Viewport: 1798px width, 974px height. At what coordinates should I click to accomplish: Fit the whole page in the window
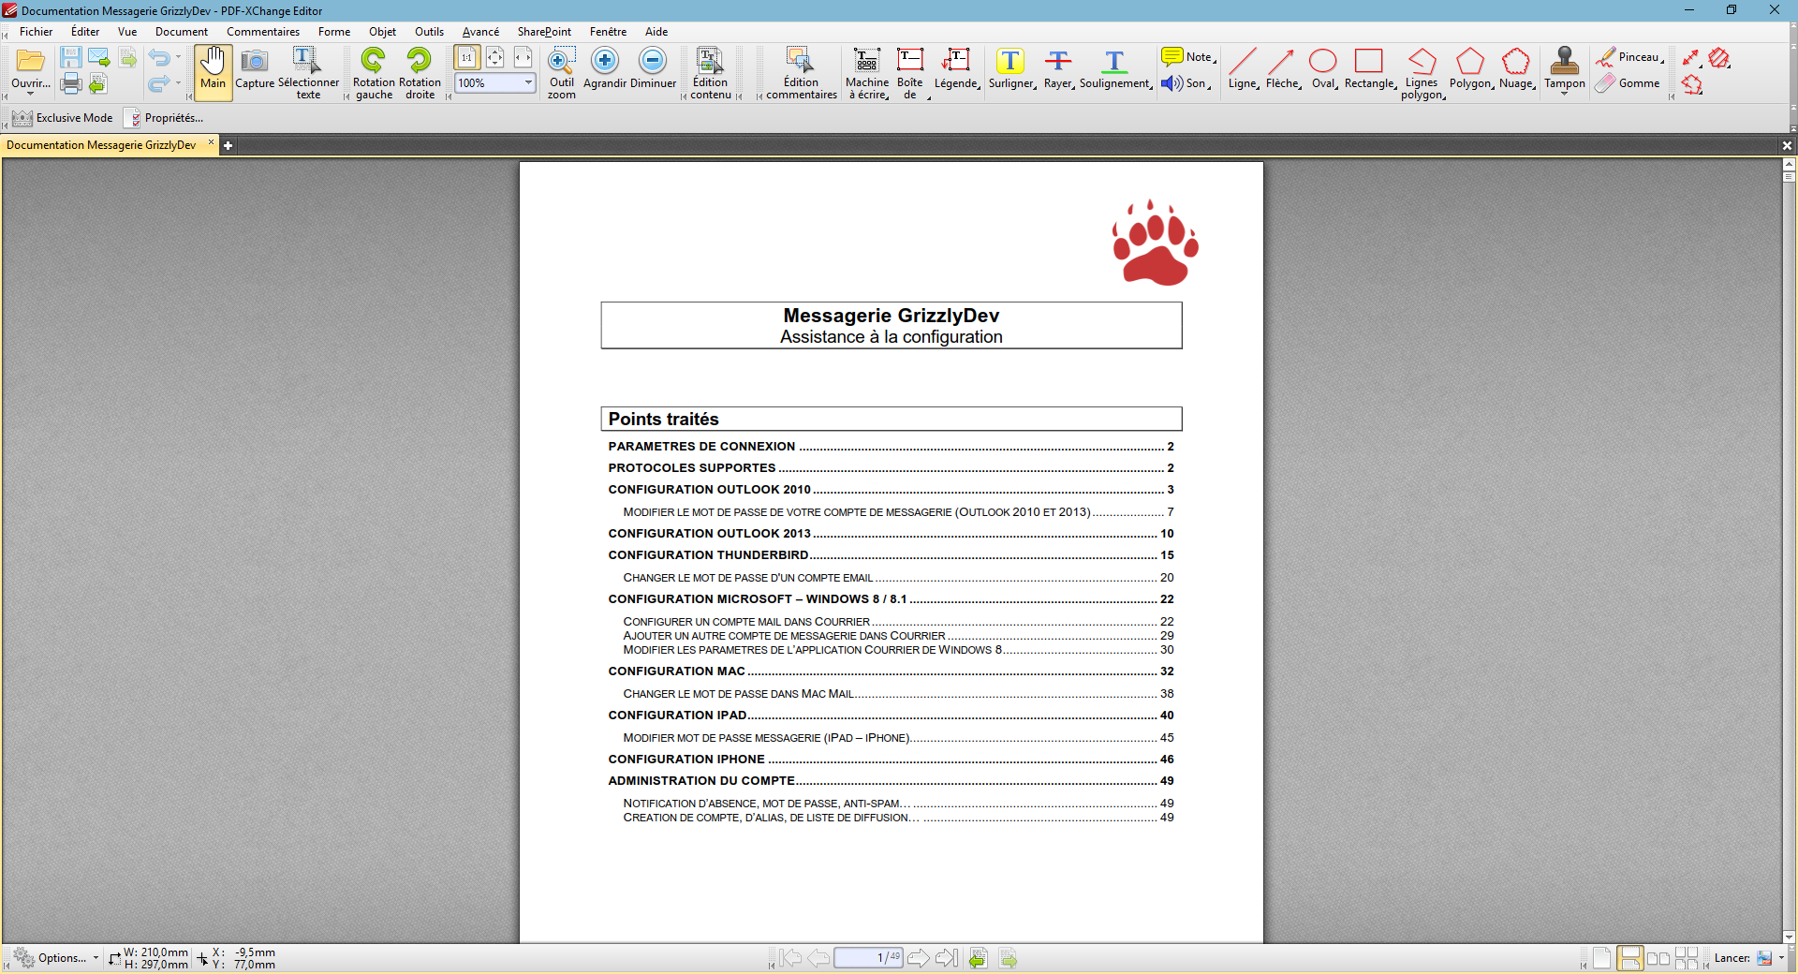[494, 58]
